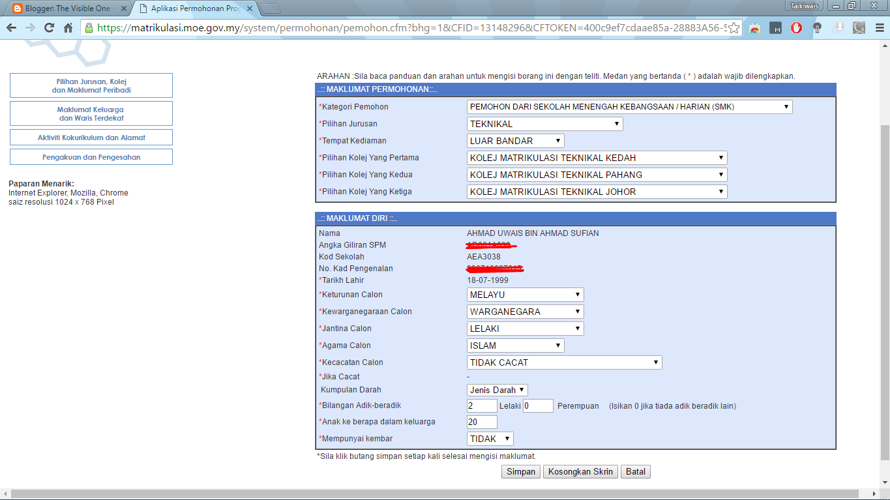This screenshot has width=890, height=500.
Task: Click the Simpan button
Action: click(x=521, y=471)
